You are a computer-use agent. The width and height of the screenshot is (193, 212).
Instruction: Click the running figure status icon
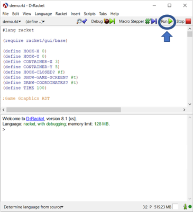click(x=185, y=207)
